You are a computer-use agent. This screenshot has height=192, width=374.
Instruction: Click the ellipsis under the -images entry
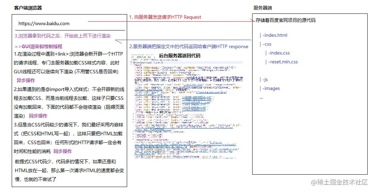pyautogui.click(x=261, y=98)
